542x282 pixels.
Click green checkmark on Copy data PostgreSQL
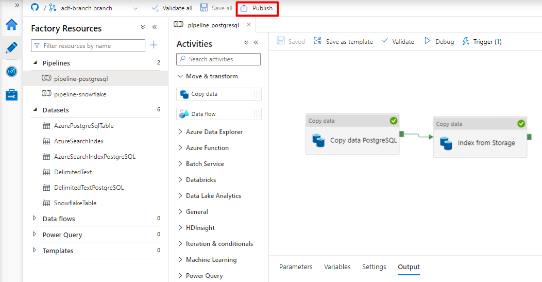pyautogui.click(x=394, y=121)
